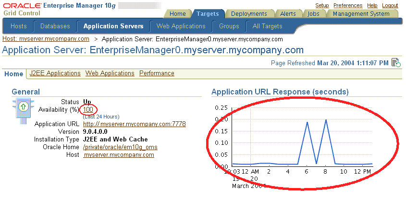Click the Host myserver.mycompany.com link in General
Screen dimensions: 406x200
click(119, 155)
